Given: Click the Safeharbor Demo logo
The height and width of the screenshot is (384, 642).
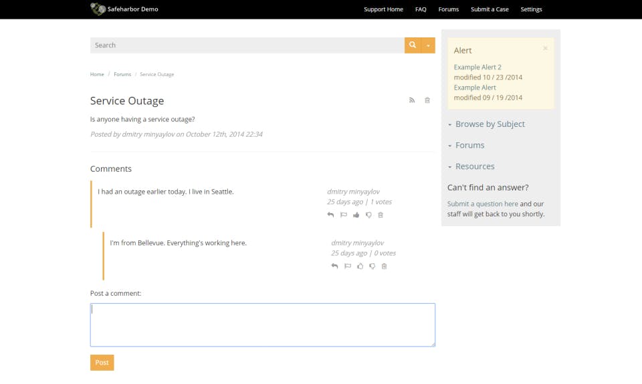Looking at the screenshot, I should pyautogui.click(x=98, y=9).
